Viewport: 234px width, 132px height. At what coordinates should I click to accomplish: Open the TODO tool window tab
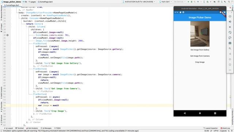[57, 128]
